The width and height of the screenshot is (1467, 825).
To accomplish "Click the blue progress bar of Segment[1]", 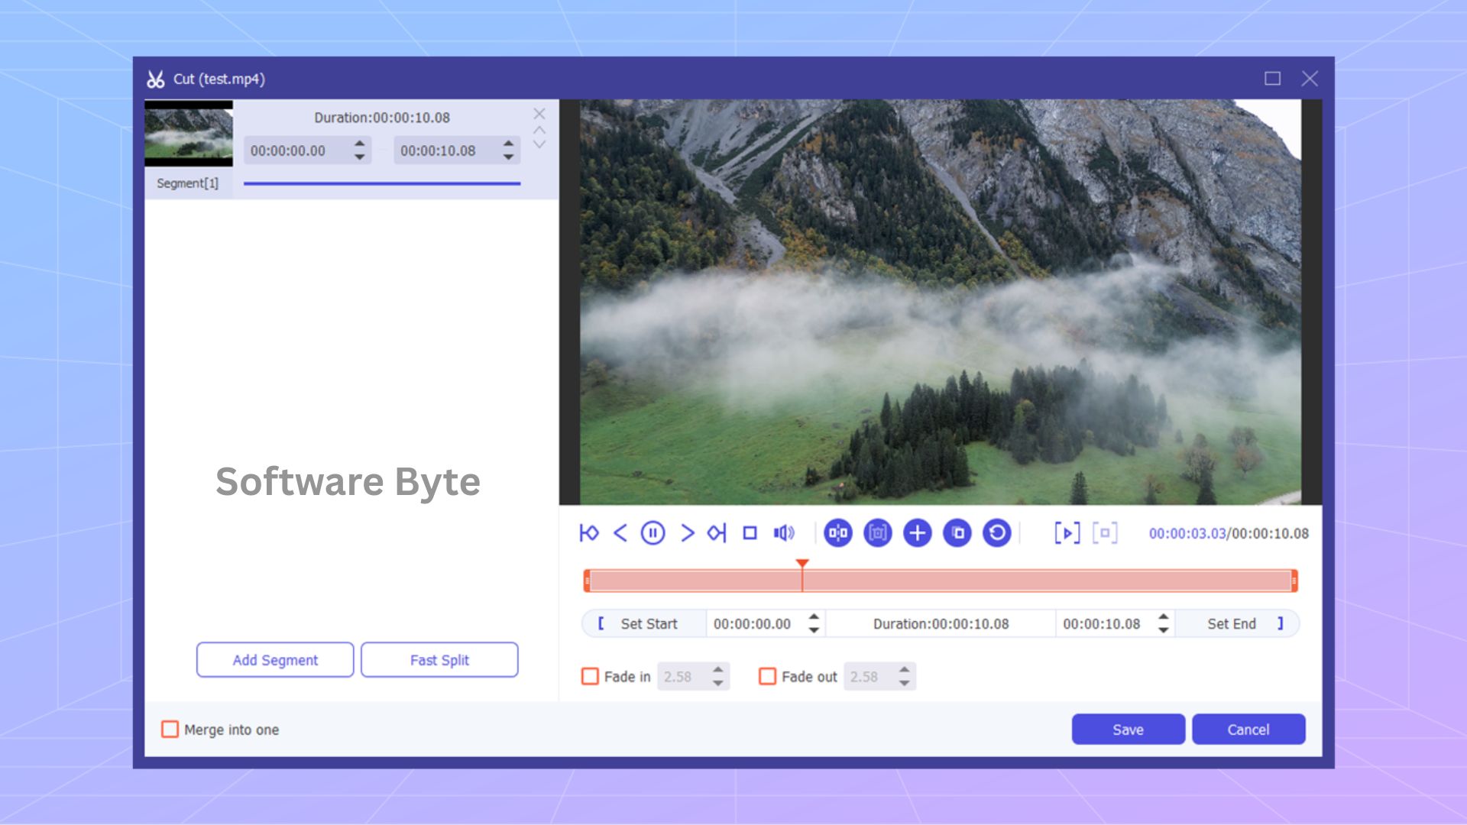I will (382, 183).
